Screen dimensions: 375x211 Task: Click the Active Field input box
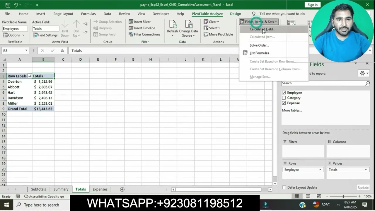45,28
